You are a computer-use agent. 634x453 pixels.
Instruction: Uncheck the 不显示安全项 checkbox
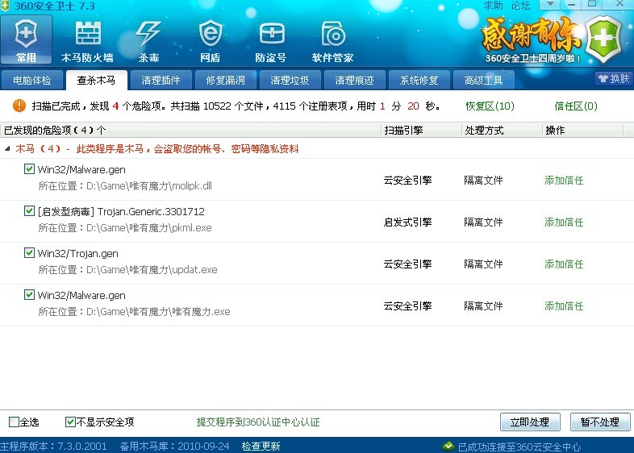pyautogui.click(x=70, y=422)
